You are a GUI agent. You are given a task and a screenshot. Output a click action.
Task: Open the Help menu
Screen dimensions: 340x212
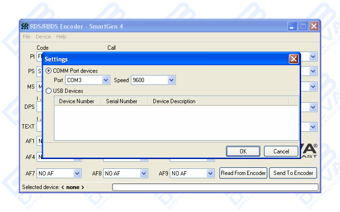[61, 37]
